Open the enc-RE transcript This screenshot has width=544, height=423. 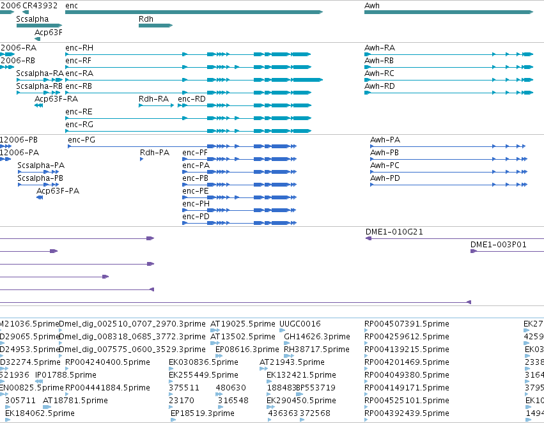coord(79,112)
